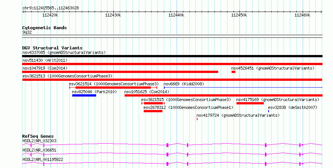This screenshot has width=333, height=168.
Task: Open the nsv1047919 (Coe2014) label
Action: click(x=45, y=68)
